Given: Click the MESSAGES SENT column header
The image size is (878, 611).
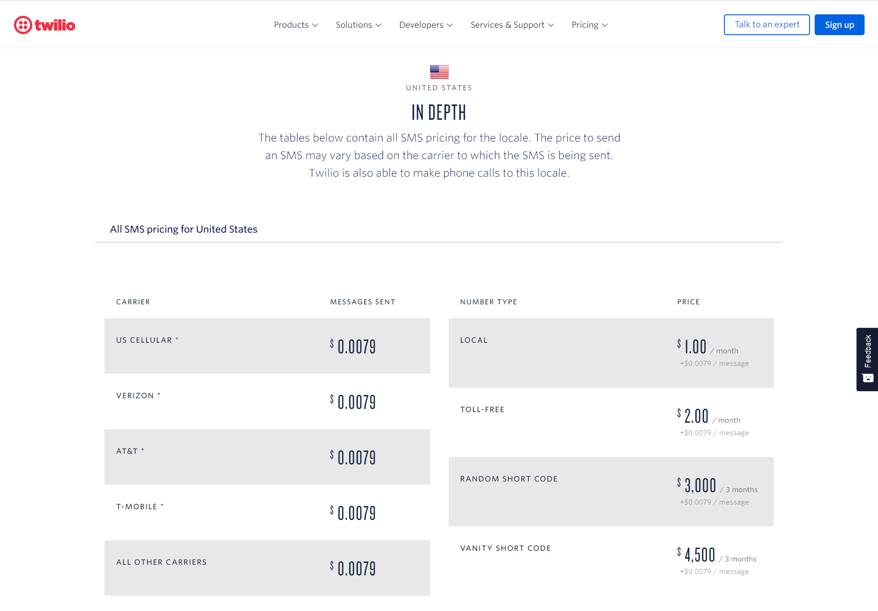Looking at the screenshot, I should (x=363, y=302).
